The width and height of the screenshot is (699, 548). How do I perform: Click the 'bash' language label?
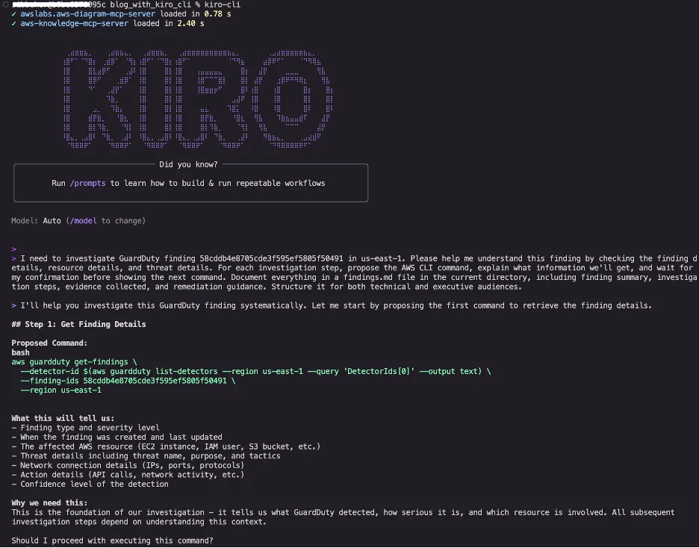click(20, 352)
